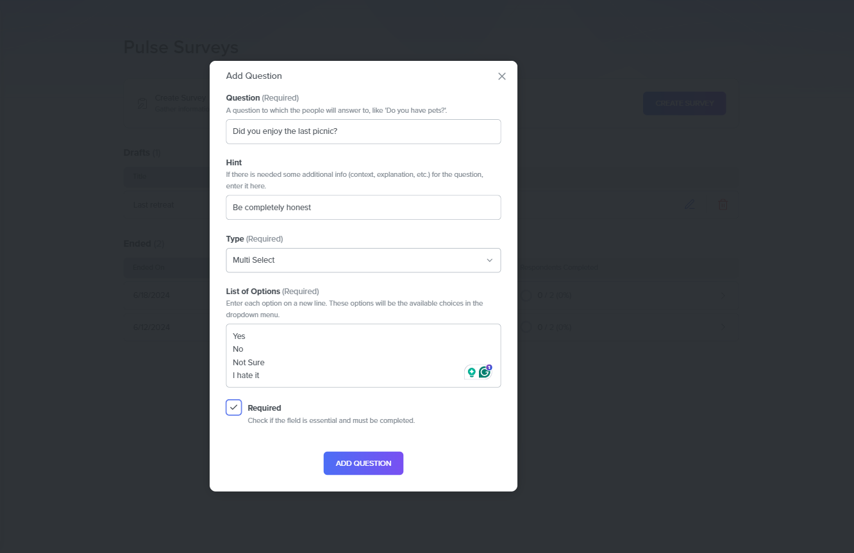Click the trash delete icon for Last retreat draft
This screenshot has width=854, height=553.
[x=723, y=205]
